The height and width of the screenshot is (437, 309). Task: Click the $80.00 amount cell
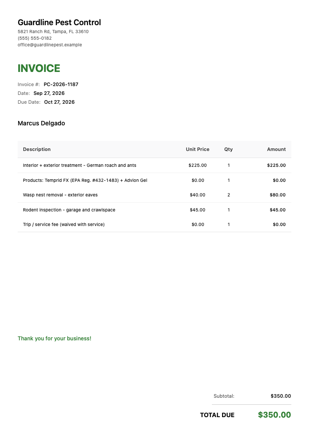click(278, 195)
